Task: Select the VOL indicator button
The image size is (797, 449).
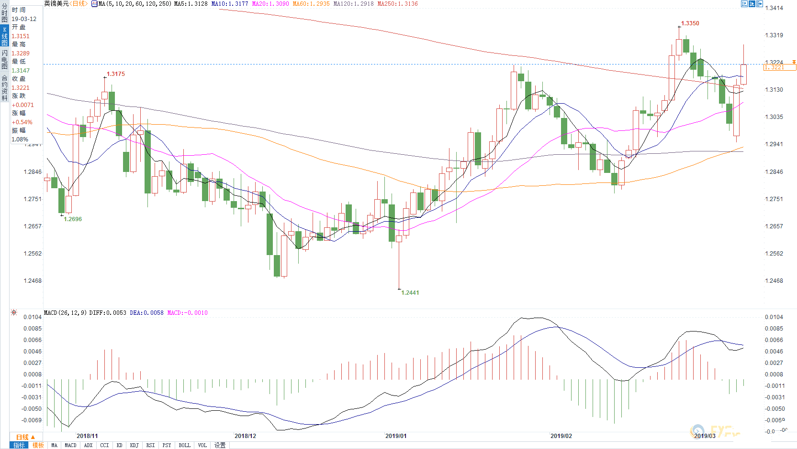Action: pos(202,445)
